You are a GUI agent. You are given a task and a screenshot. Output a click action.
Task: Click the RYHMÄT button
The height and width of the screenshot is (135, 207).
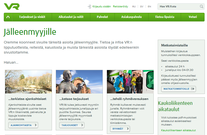(x=120, y=129)
